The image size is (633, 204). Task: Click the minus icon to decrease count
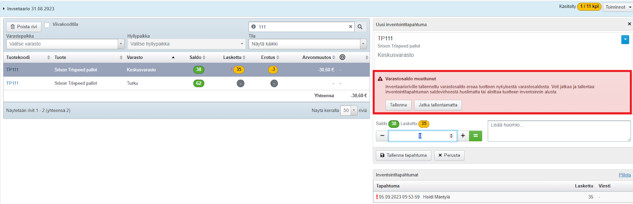pyautogui.click(x=382, y=136)
